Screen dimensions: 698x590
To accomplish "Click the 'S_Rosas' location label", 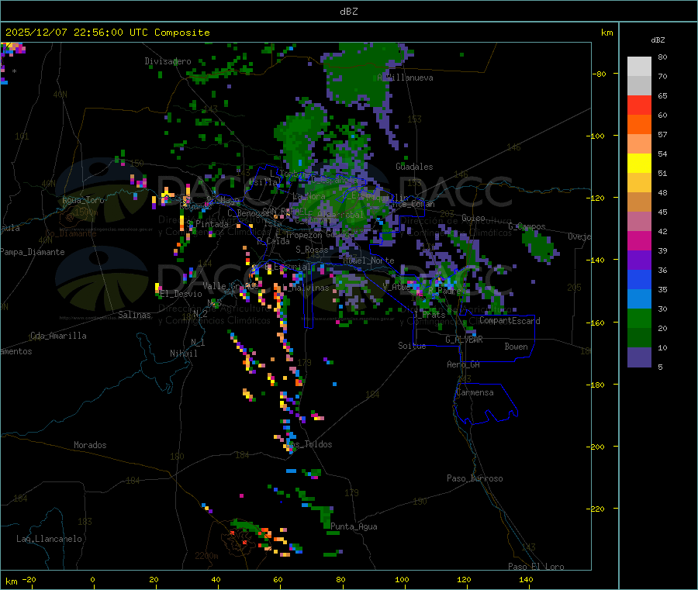I will 312,250.
